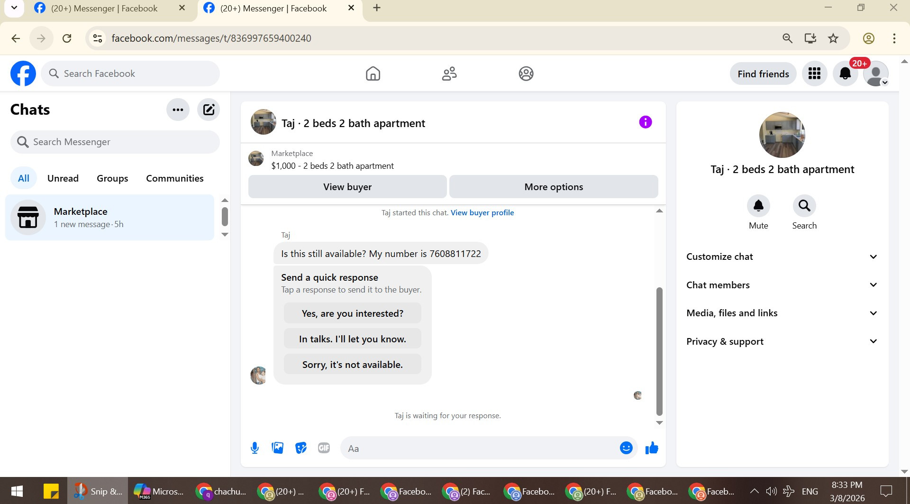Expand Customize chat section
910x504 pixels.
[782, 257]
